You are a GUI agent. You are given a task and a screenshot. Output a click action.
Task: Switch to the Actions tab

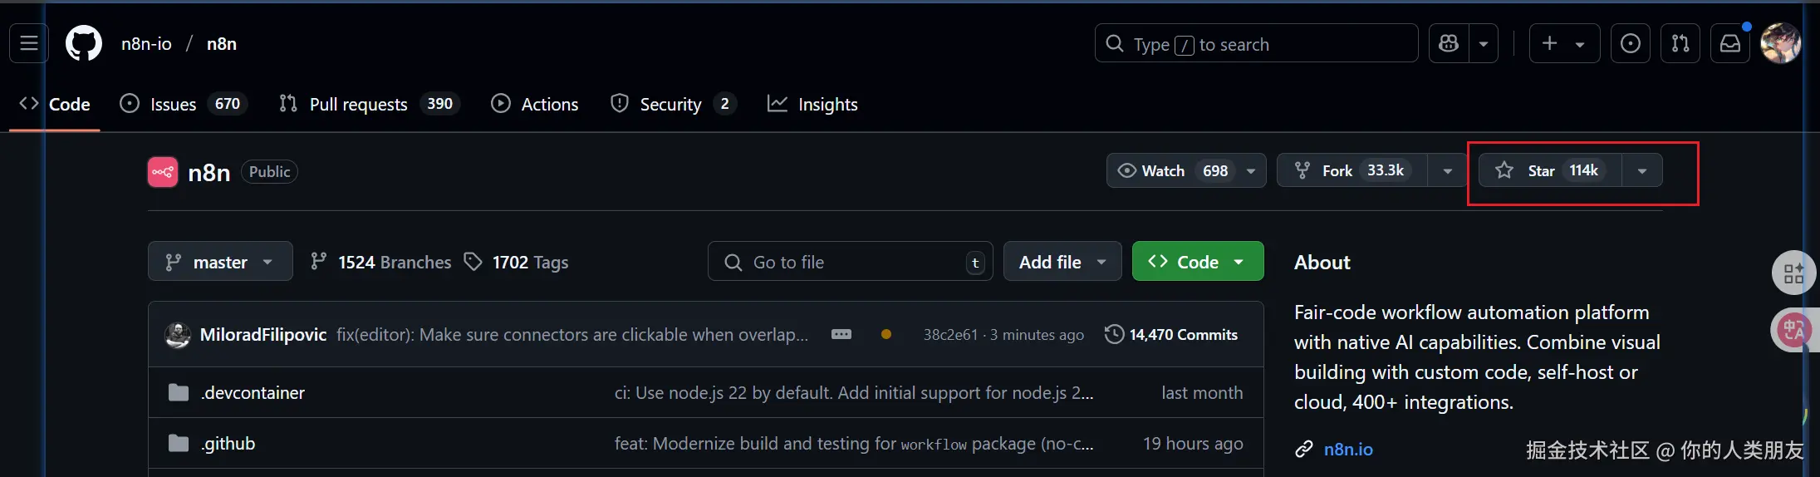535,104
